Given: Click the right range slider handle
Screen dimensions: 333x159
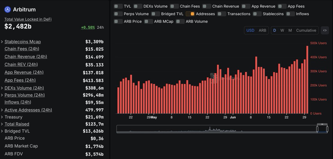Looking at the screenshot, I should (x=328, y=129).
